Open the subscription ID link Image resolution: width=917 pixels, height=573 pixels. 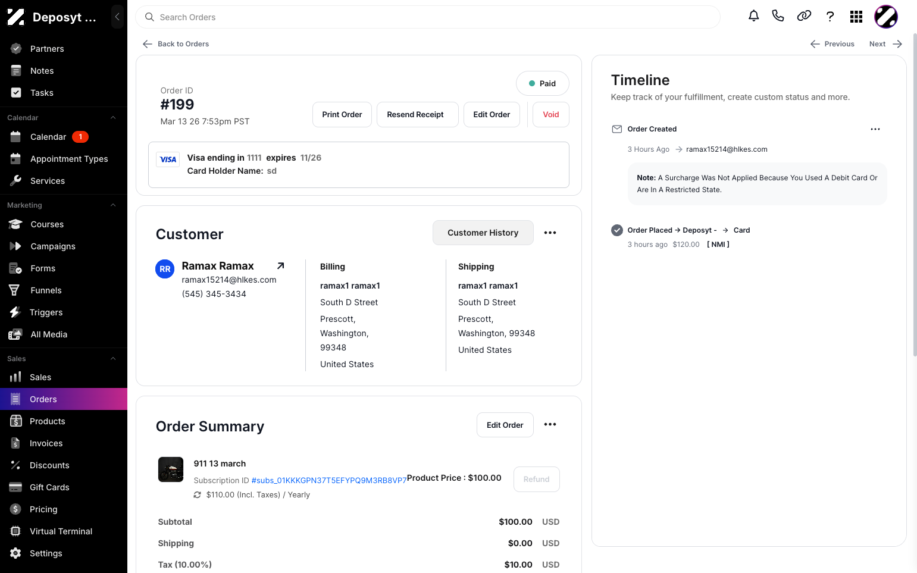point(329,480)
